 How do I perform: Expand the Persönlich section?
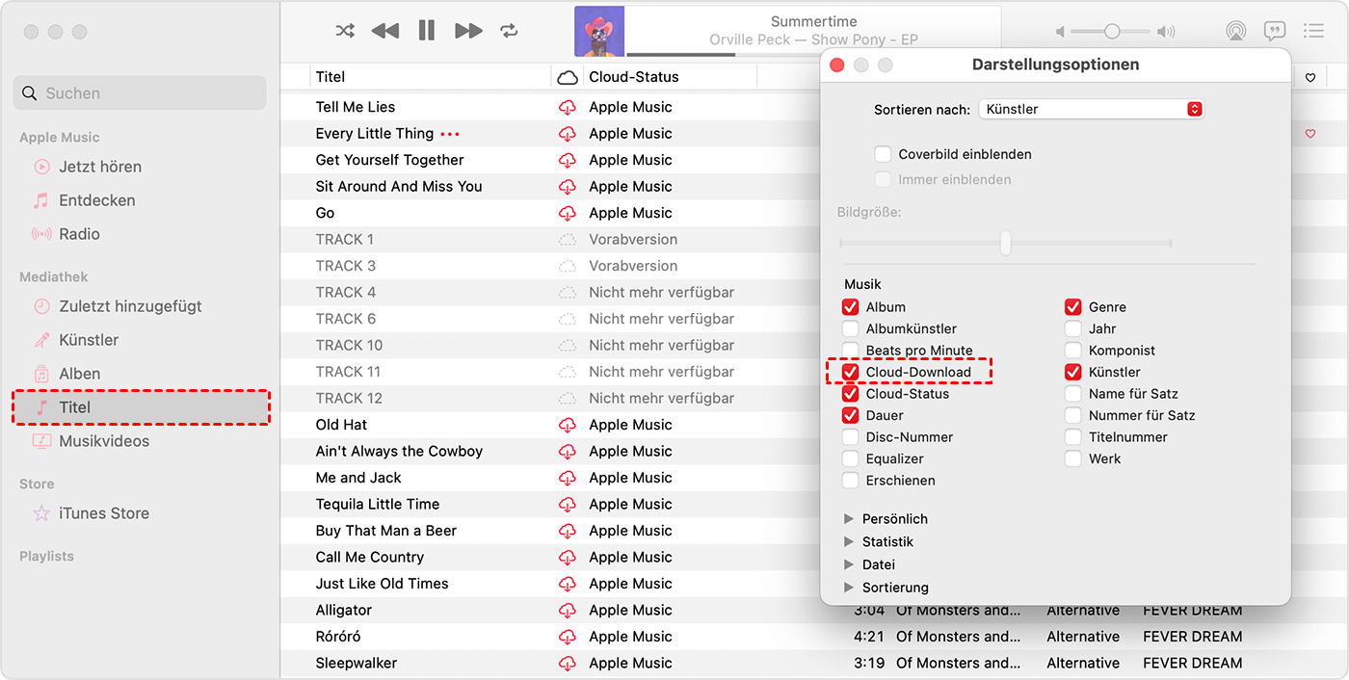click(849, 519)
